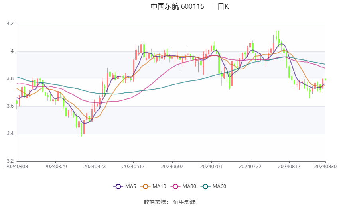Select the 3.8 value on the y-axis
Image resolution: width=339 pixels, height=206 pixels.
coord(10,79)
